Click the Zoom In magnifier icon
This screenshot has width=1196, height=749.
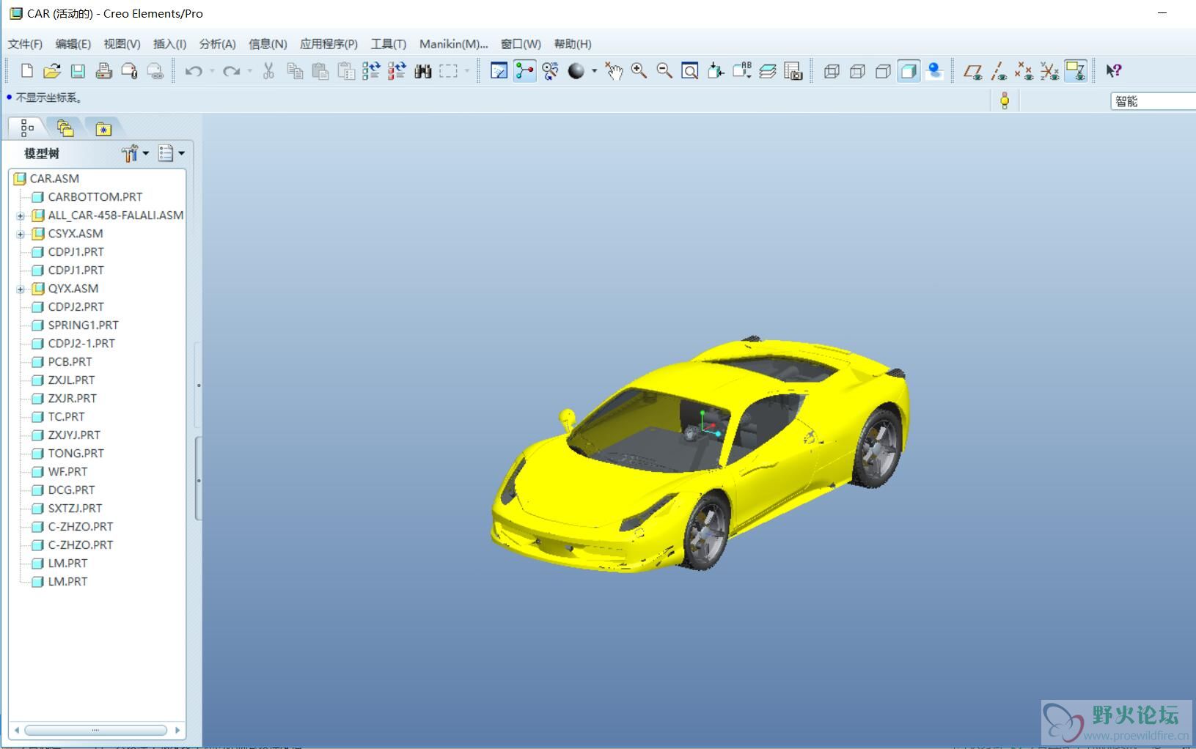point(639,71)
